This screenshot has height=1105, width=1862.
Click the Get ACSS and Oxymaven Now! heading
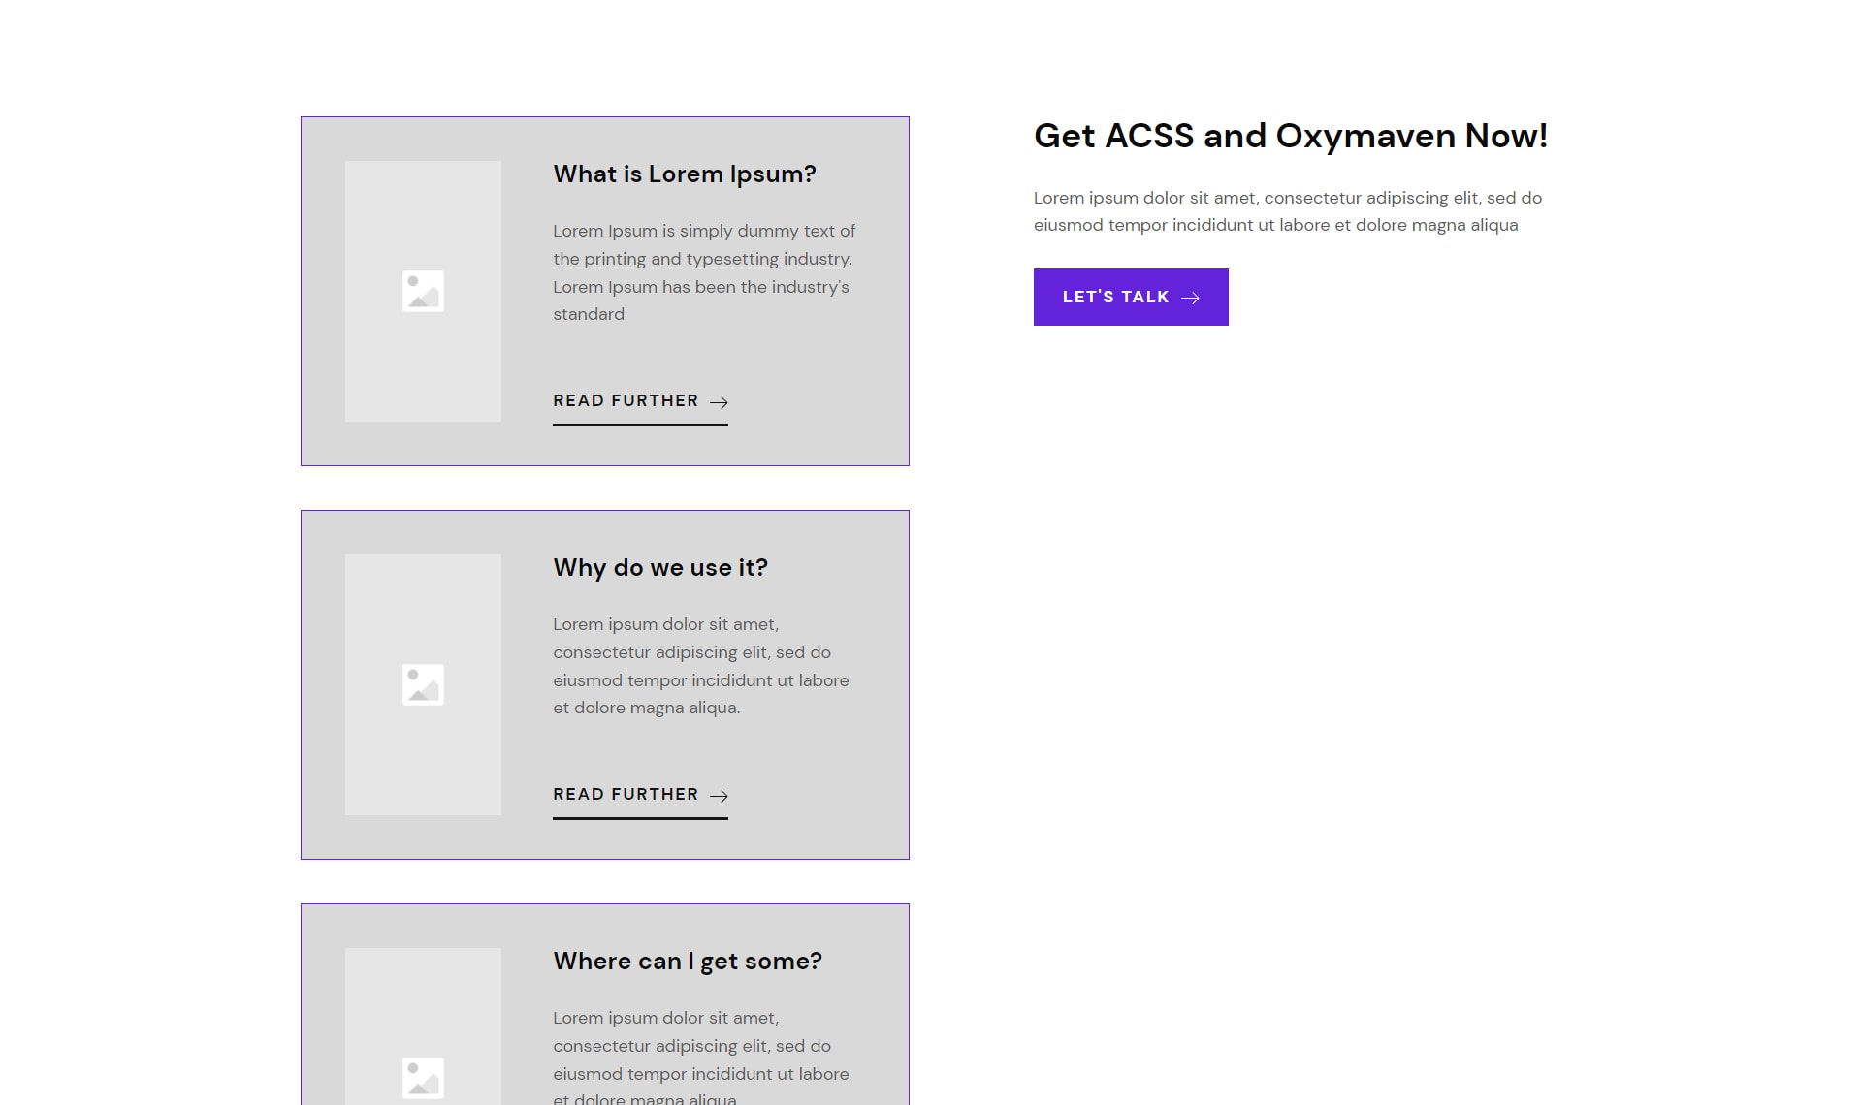click(1291, 136)
